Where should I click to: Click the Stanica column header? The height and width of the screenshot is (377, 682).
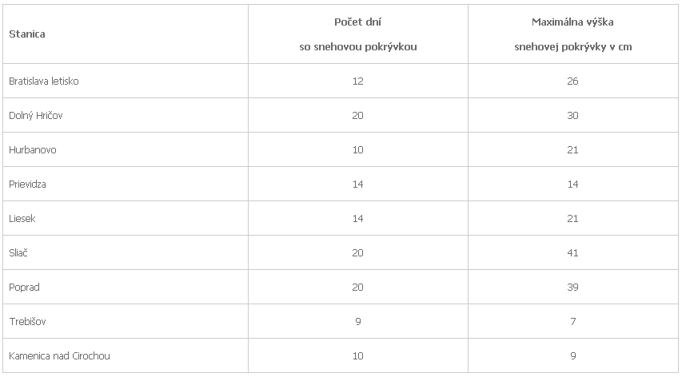[x=27, y=34]
